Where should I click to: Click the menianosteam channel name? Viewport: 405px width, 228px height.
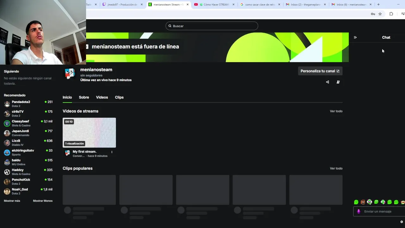96,70
